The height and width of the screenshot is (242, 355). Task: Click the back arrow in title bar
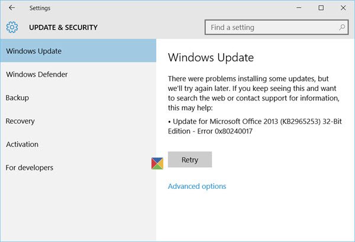tap(12, 8)
